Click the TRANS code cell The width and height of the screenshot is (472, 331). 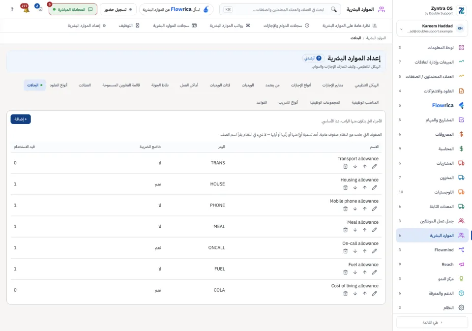click(218, 163)
